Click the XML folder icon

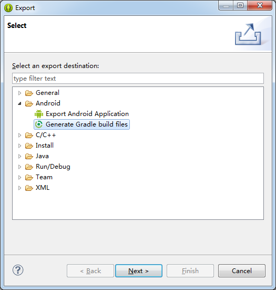coord(29,188)
